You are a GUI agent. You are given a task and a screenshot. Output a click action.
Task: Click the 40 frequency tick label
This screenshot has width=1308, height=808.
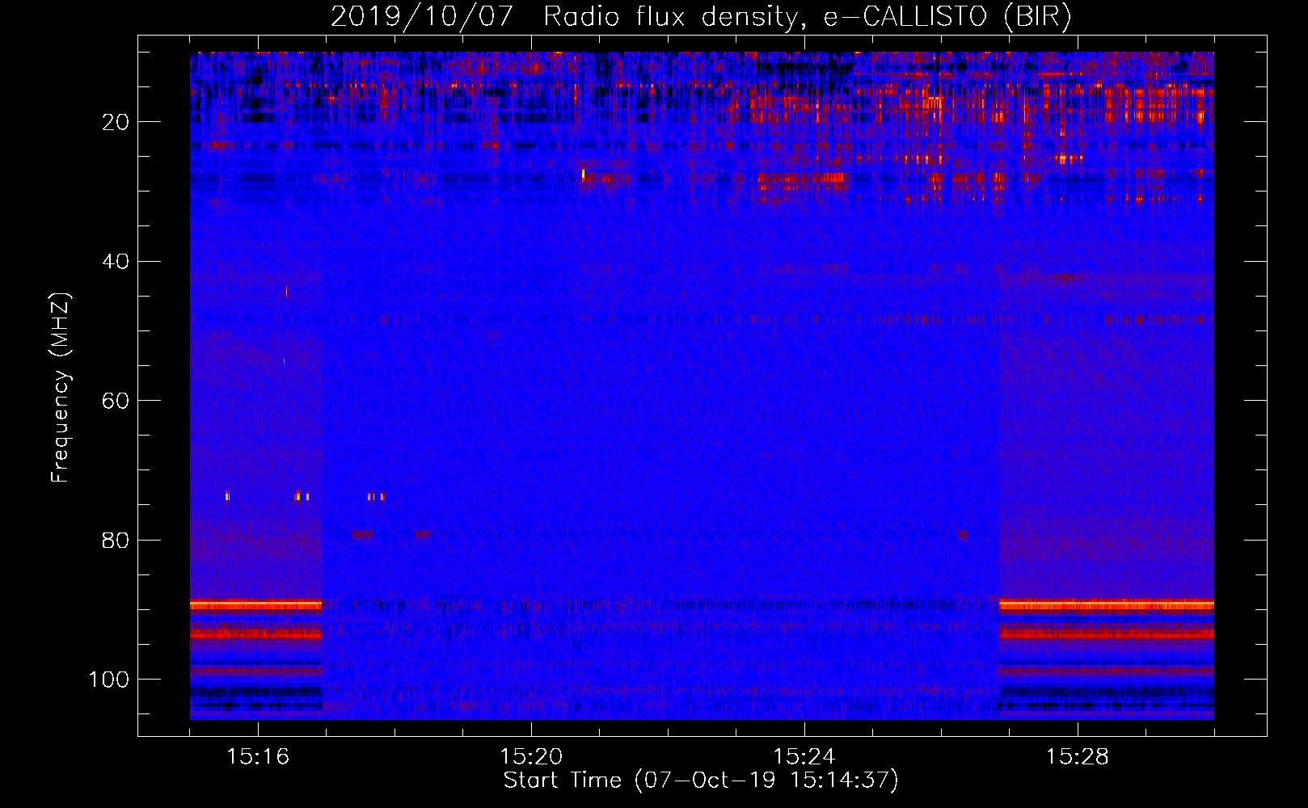(x=116, y=262)
